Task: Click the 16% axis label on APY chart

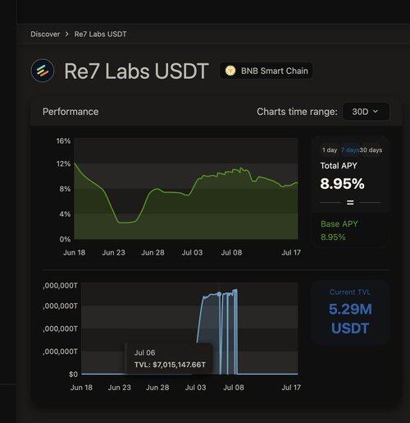Action: [63, 140]
